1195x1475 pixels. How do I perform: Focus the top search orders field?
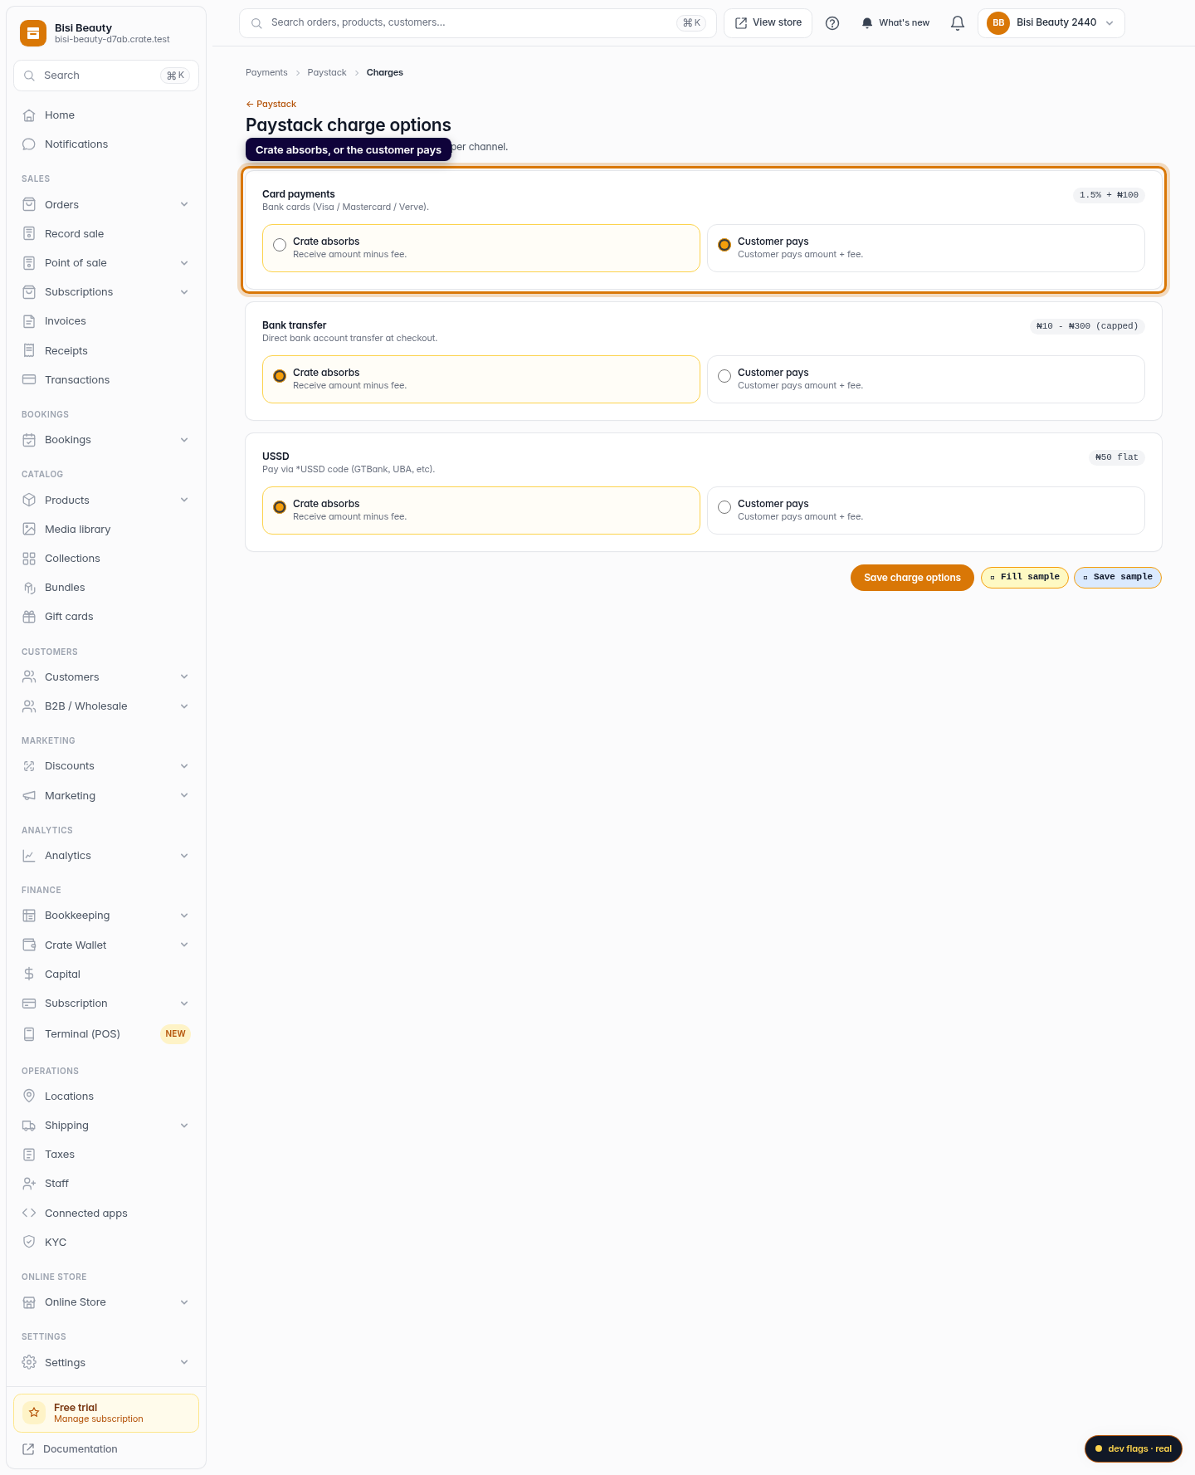click(478, 23)
